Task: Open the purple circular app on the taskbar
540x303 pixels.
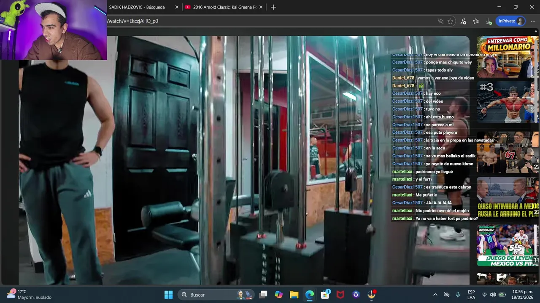Action: 356,295
